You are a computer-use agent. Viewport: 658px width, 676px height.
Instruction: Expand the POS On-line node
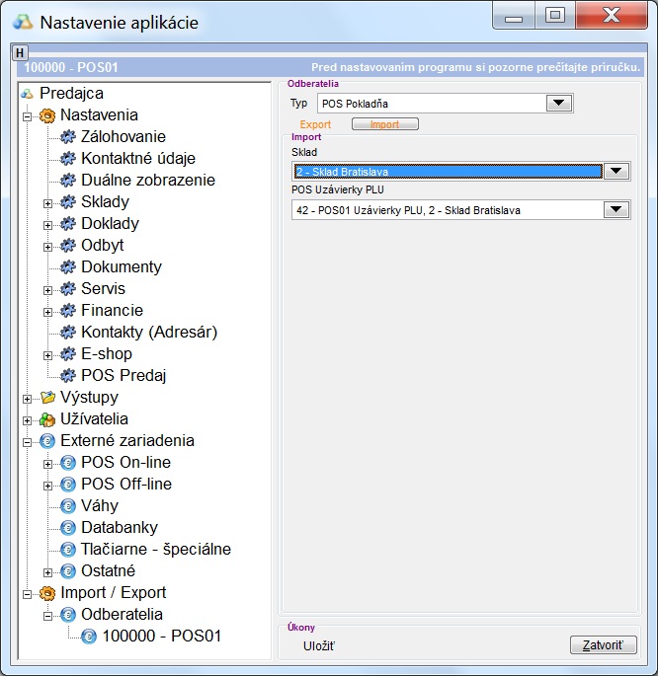[47, 463]
